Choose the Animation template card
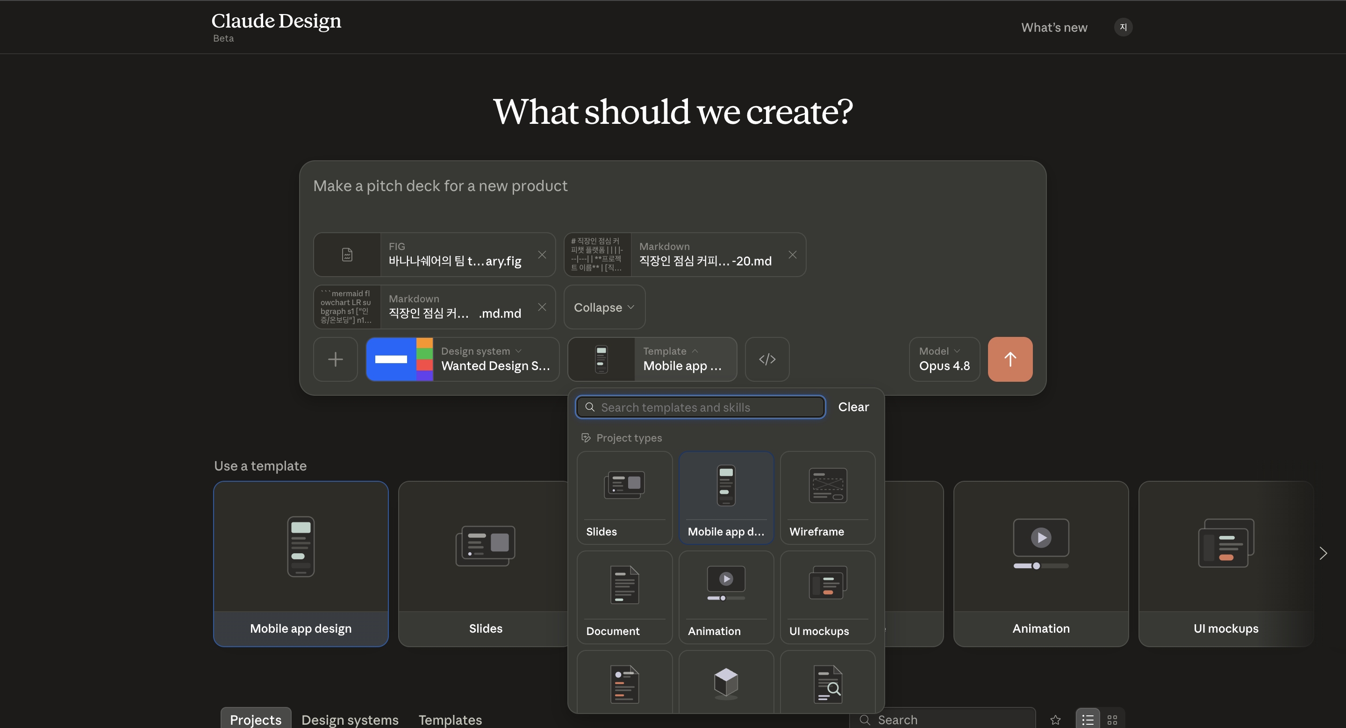This screenshot has width=1346, height=728. click(x=1041, y=564)
